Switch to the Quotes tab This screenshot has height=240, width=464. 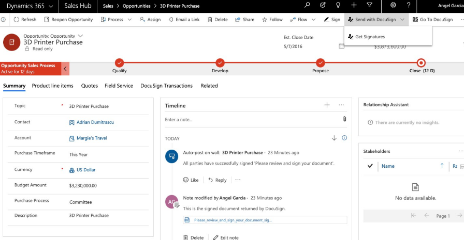(x=90, y=86)
